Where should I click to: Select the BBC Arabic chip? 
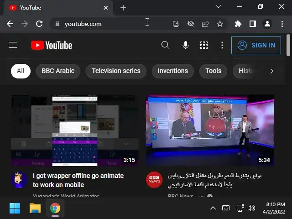tap(58, 71)
